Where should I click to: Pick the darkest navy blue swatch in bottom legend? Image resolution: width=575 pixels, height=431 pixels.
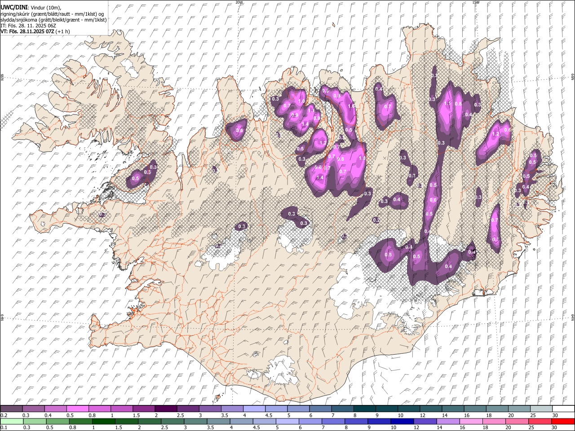coord(402,421)
